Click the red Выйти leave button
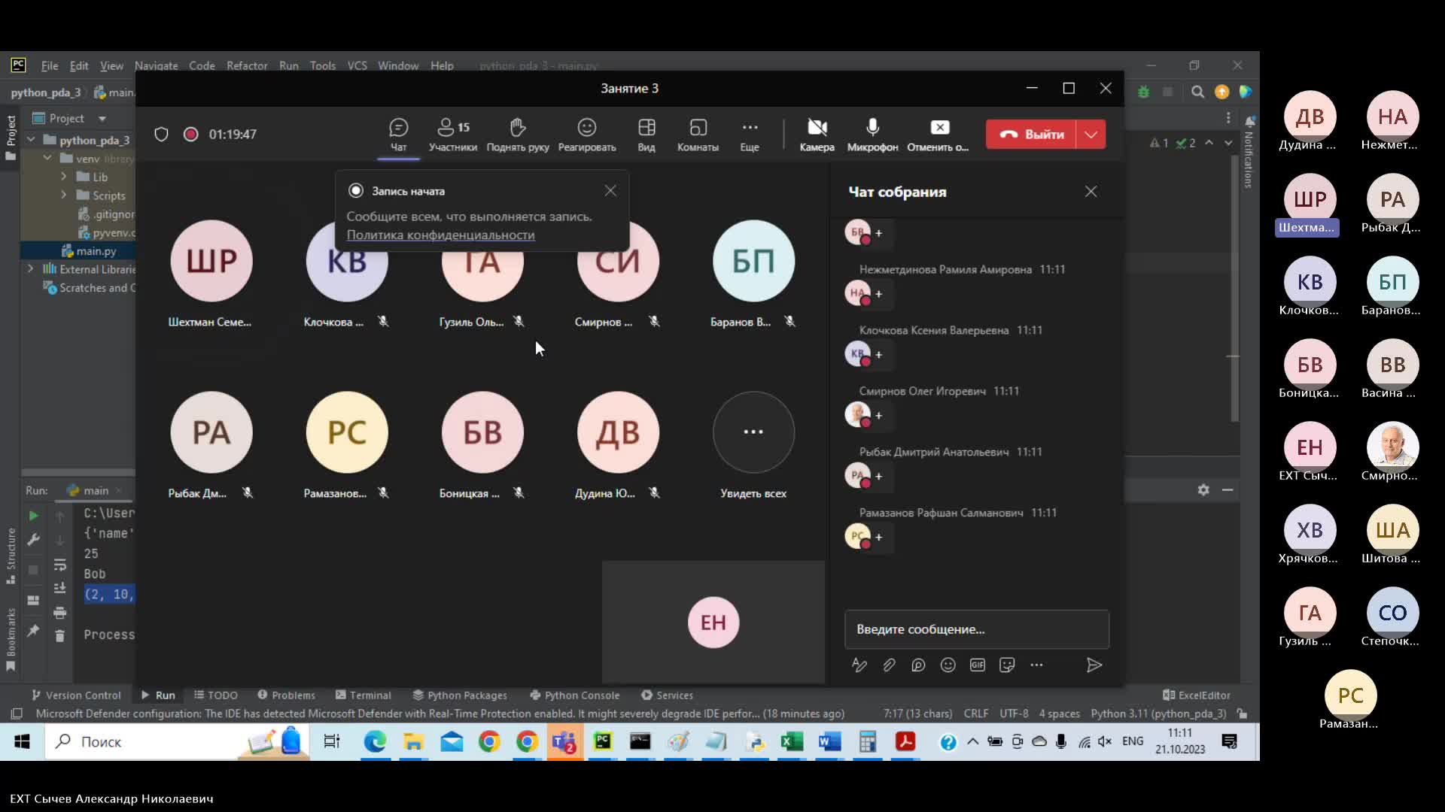Screen dimensions: 1445x812 [1031, 134]
